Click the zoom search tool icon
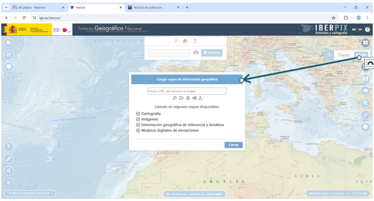This screenshot has height=201, width=374. click(9, 43)
